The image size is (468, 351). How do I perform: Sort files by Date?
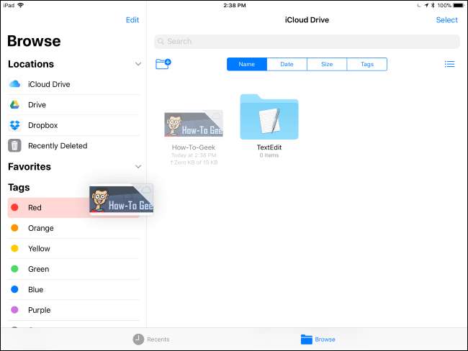[x=287, y=64]
